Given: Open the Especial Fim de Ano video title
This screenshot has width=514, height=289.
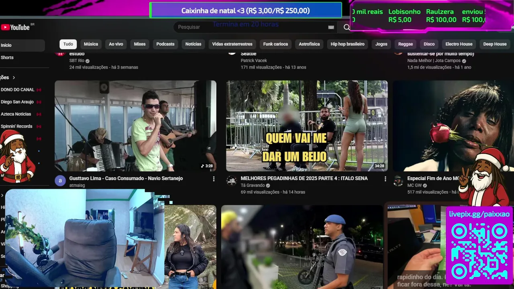Looking at the screenshot, I should click(433, 178).
